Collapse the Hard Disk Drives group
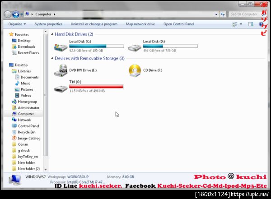271x199 pixels. 52,34
